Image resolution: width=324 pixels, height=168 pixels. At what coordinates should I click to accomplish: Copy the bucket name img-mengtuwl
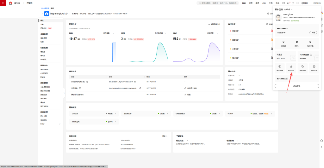point(66,14)
